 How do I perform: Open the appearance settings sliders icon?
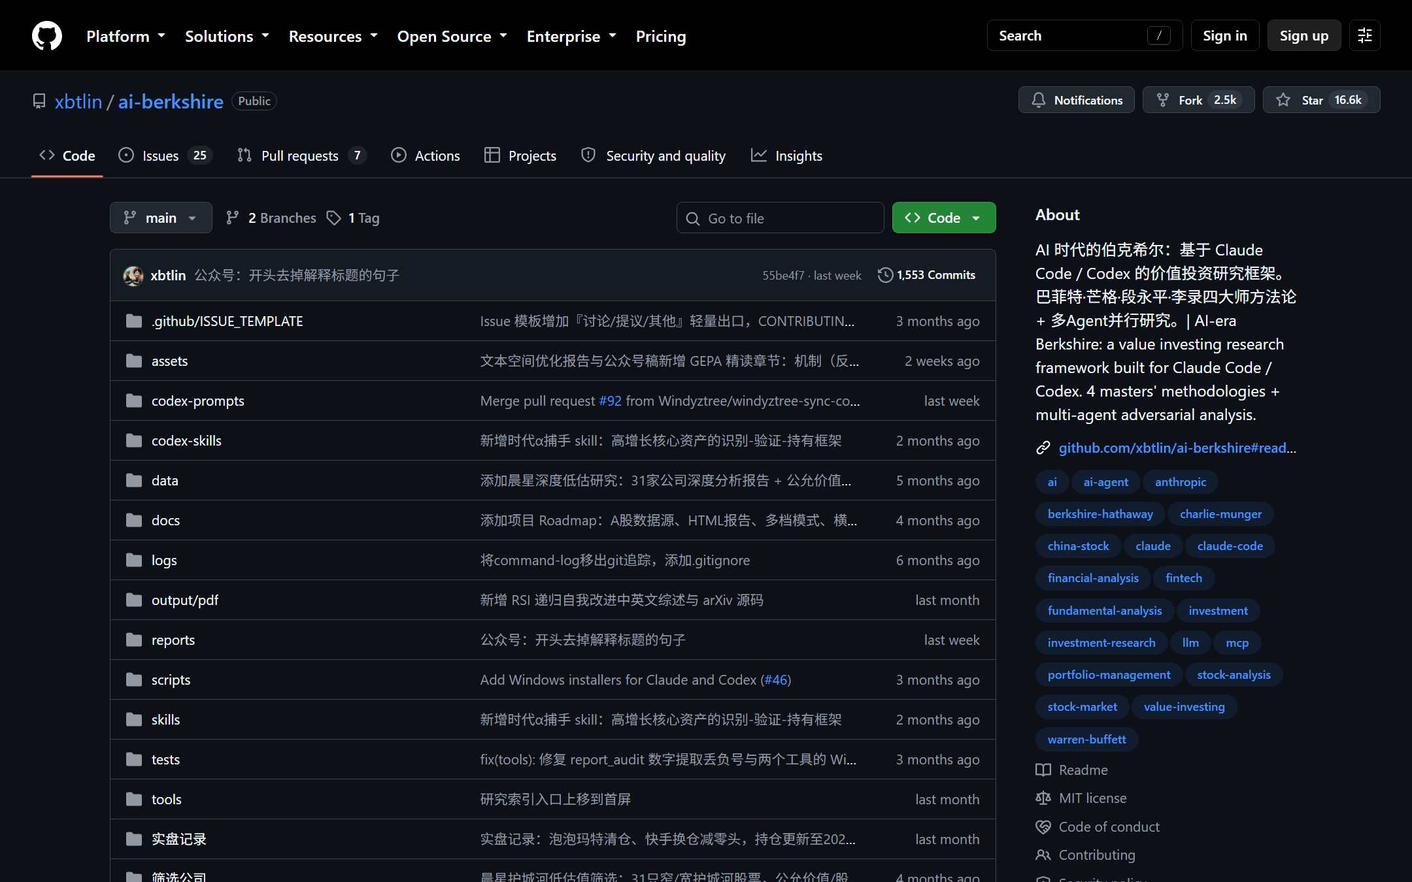tap(1364, 35)
